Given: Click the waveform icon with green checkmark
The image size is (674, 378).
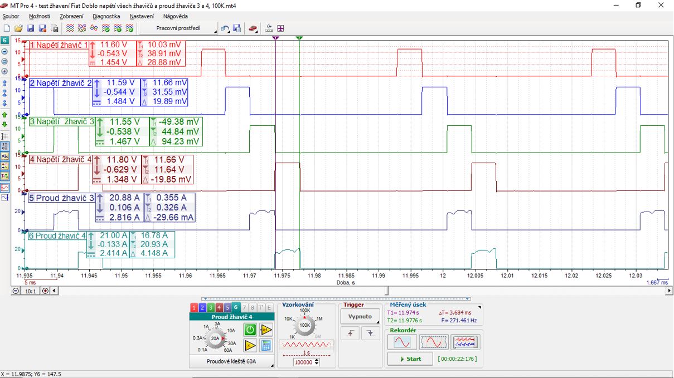Looking at the screenshot, I should pos(105,28).
